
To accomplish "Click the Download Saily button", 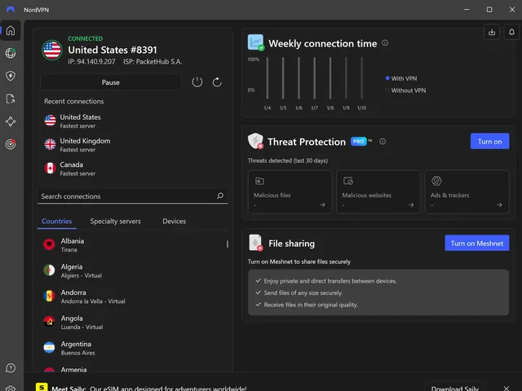I will [454, 388].
